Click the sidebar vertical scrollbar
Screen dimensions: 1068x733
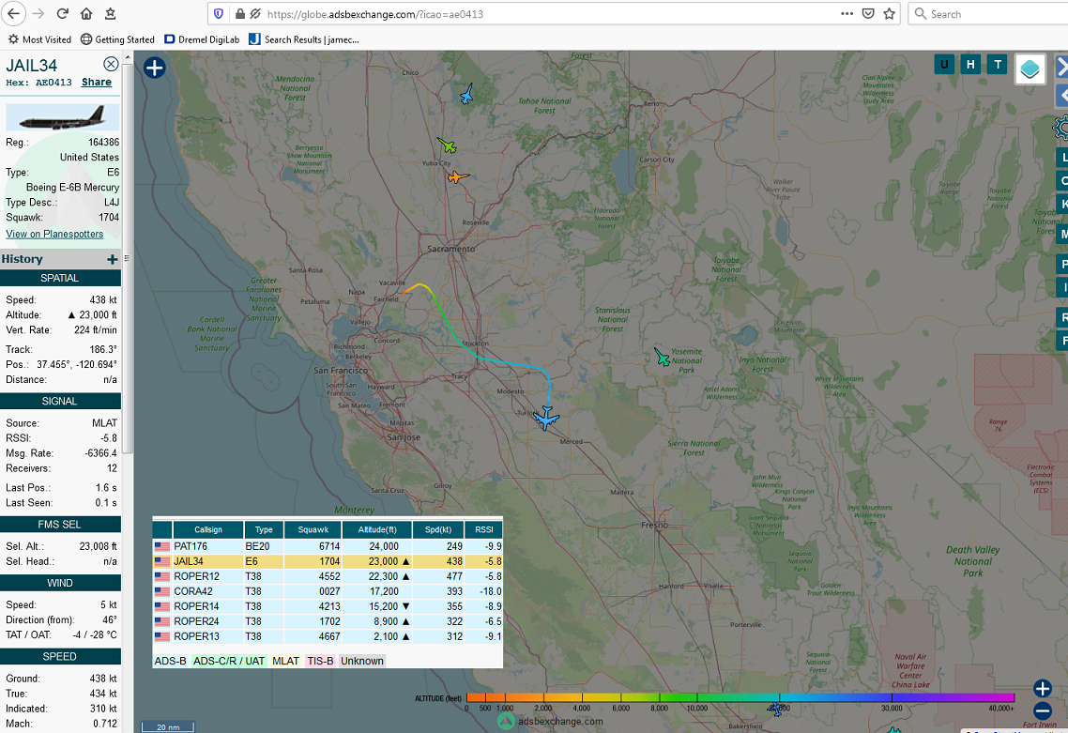[128, 257]
